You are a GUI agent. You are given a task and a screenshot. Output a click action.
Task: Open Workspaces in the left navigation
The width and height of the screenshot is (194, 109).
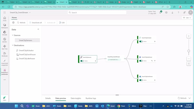click(x=5, y=26)
